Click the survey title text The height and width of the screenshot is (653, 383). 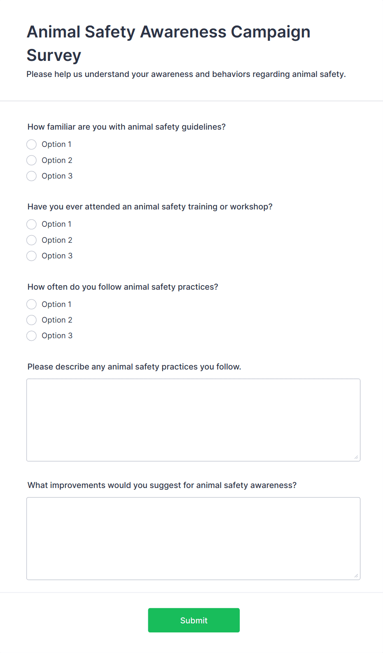[x=168, y=43]
